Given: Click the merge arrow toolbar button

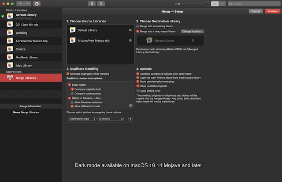Looking at the screenshot, I should 102,4.
